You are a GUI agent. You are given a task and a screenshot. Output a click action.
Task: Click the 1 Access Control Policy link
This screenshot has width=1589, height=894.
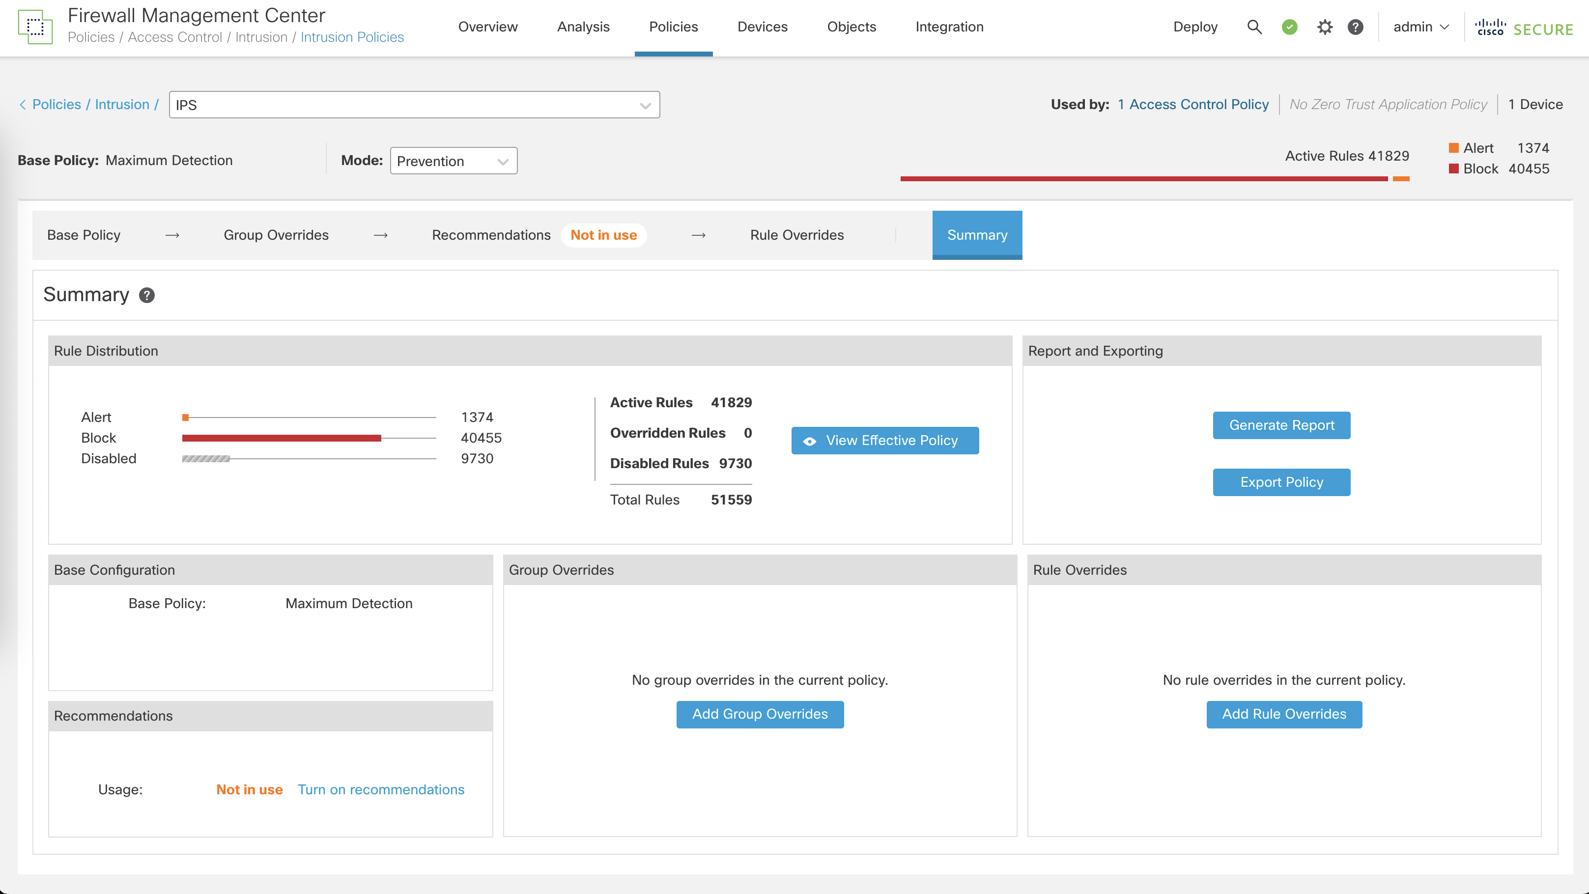click(x=1192, y=105)
